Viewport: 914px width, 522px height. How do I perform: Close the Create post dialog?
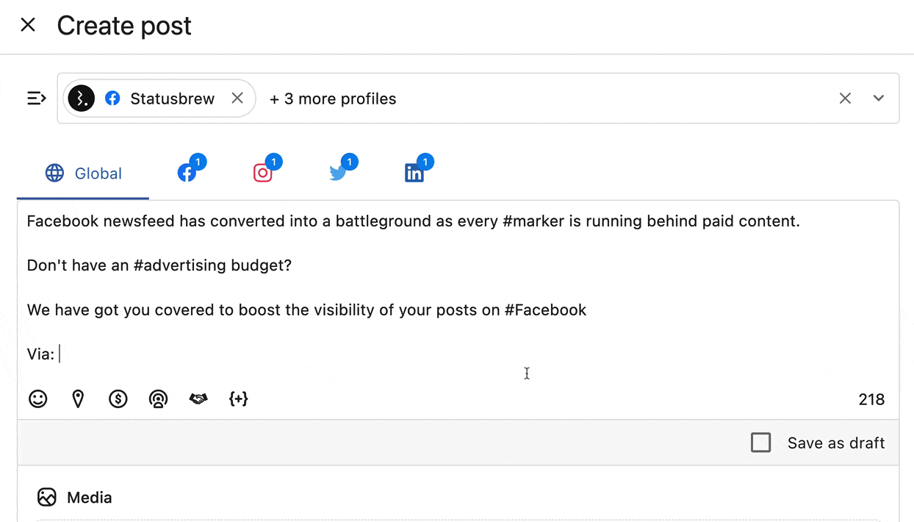click(28, 25)
